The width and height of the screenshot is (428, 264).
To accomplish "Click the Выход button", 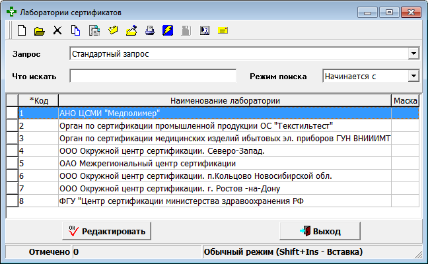I will tap(320, 231).
